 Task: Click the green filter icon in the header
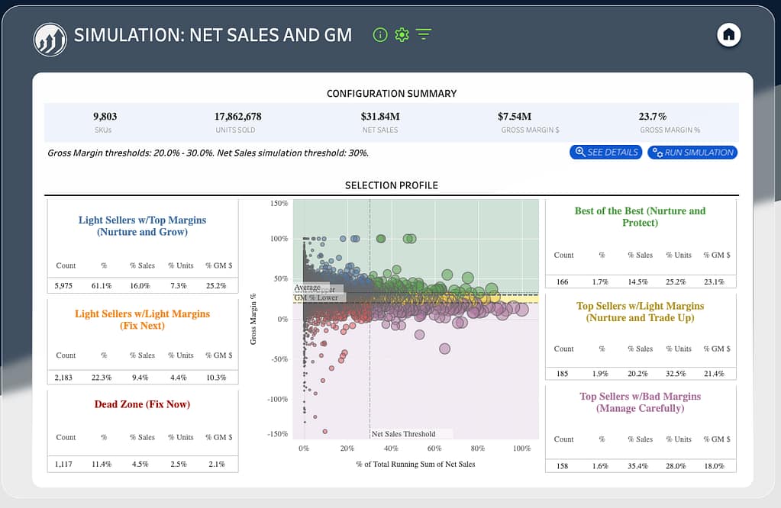[424, 34]
